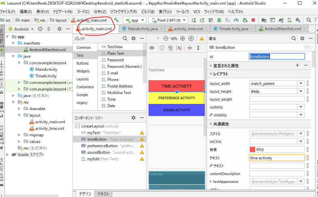Viewport: 318px width, 197px height.
Task: Search the palette with magnifier icon
Action: (125, 38)
